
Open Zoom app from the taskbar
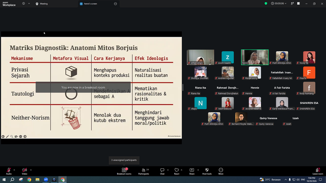pos(46,179)
